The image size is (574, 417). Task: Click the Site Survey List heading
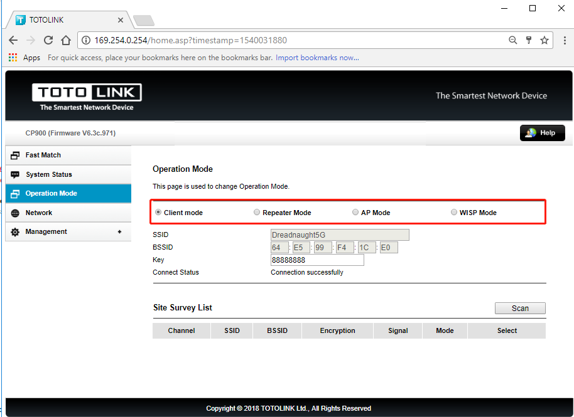[x=182, y=307]
